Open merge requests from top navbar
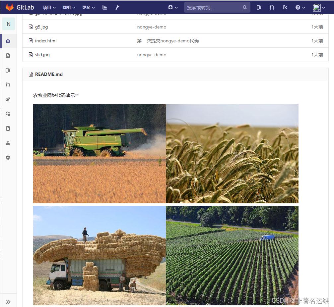Viewport: 334px width, 307px height. click(272, 7)
